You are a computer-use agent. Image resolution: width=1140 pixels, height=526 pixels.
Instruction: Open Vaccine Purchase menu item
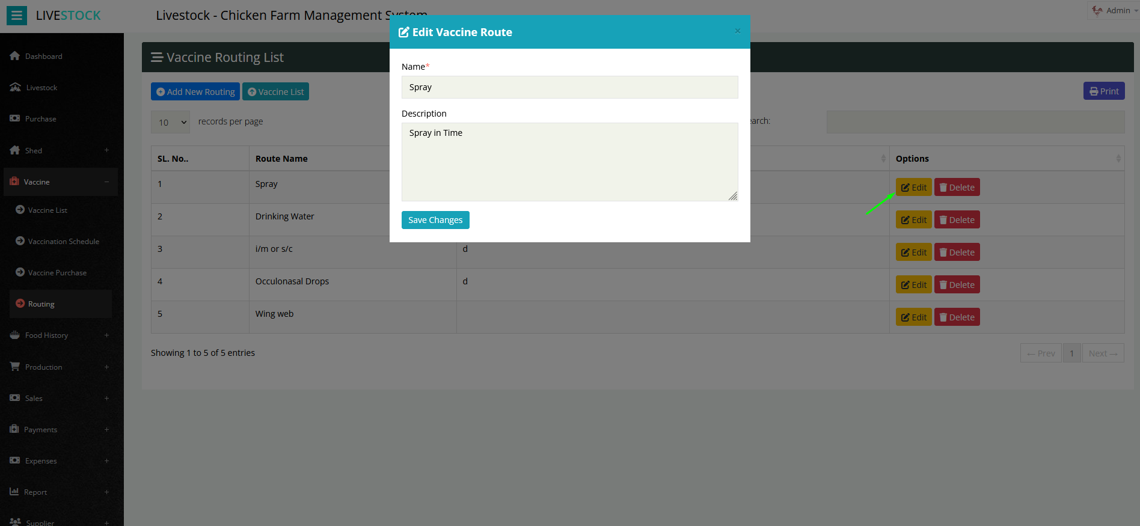click(57, 273)
